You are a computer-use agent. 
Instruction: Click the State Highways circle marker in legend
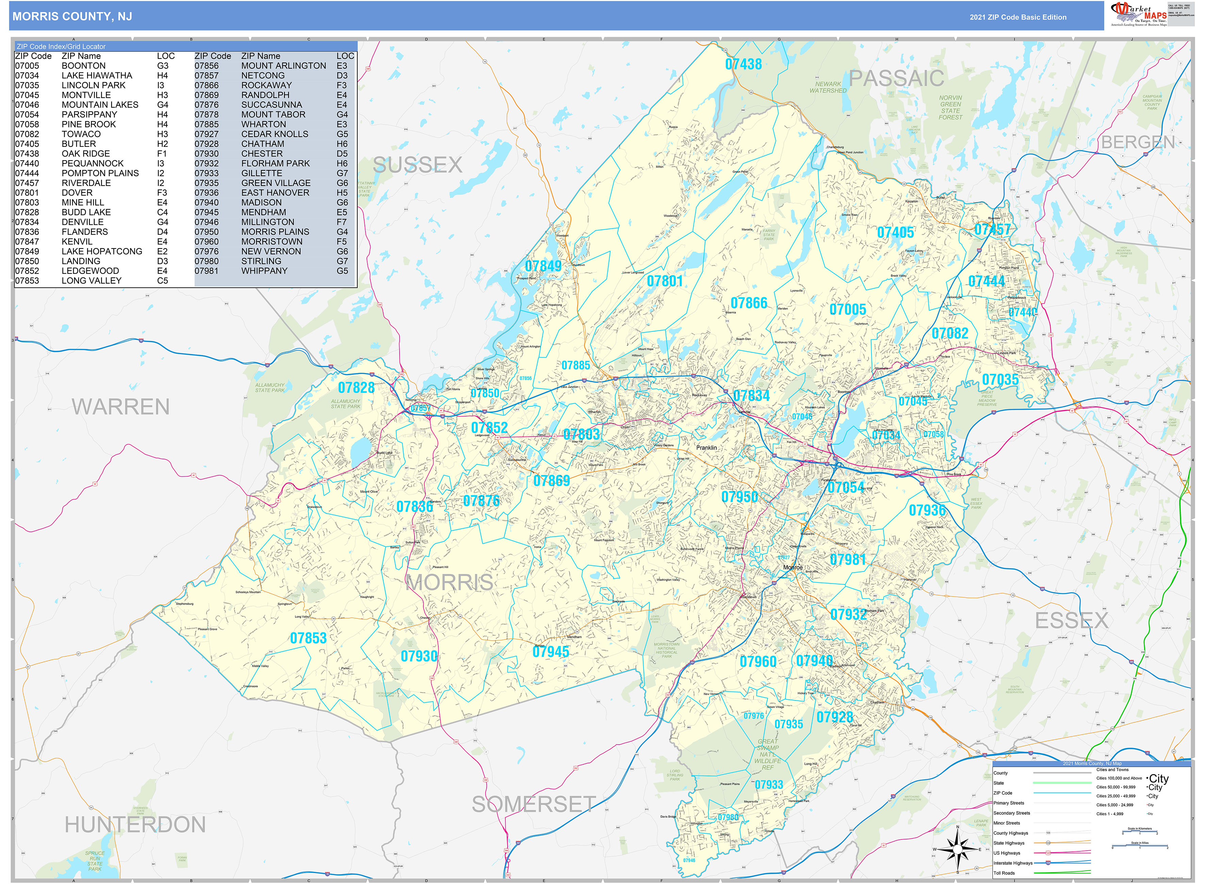tap(1048, 843)
